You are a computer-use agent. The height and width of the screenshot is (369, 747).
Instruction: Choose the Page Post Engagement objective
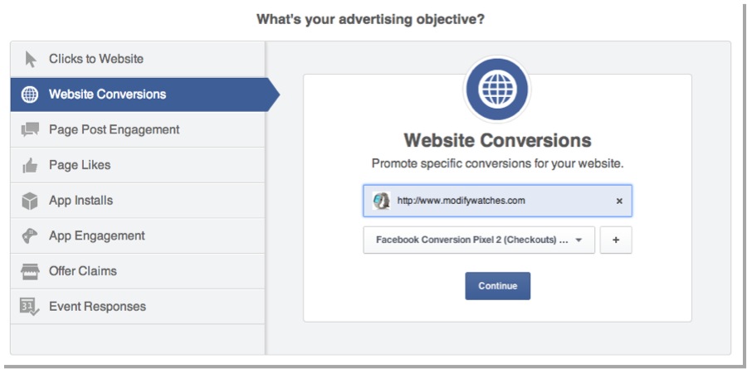click(114, 129)
